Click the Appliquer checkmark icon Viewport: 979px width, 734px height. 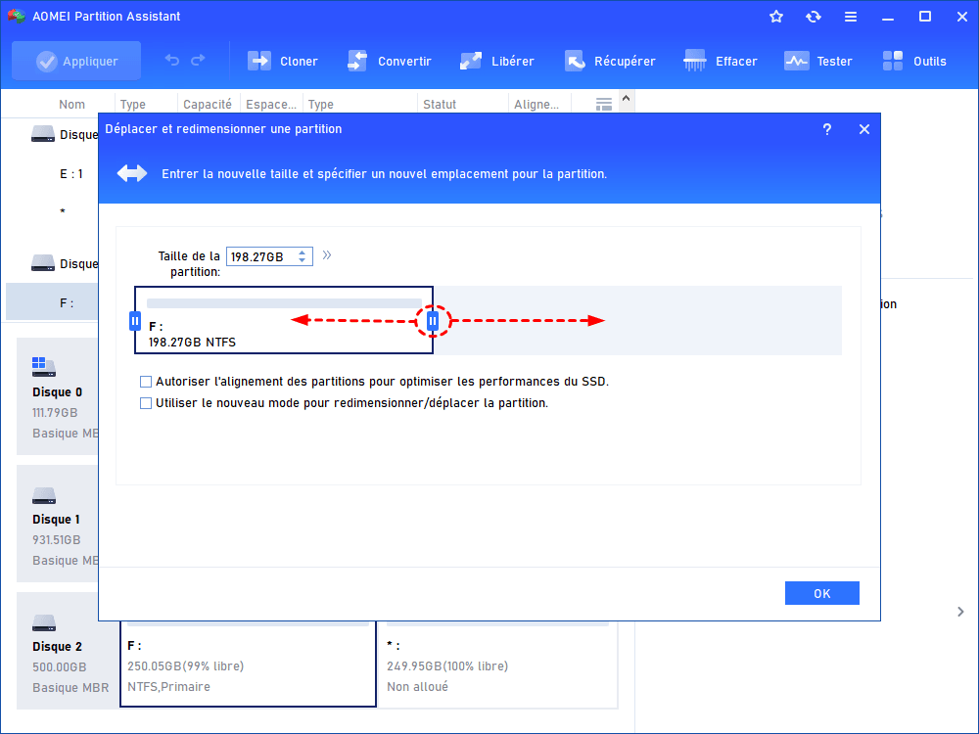[46, 61]
